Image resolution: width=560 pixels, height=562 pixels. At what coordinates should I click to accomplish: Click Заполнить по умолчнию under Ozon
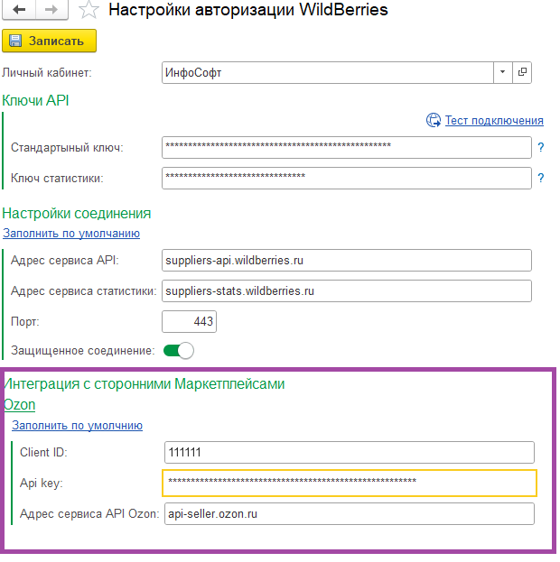(x=77, y=426)
